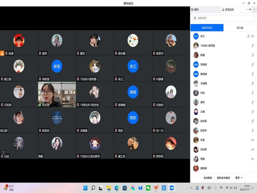Click the camera-off icon beside 李雪

tap(253, 140)
